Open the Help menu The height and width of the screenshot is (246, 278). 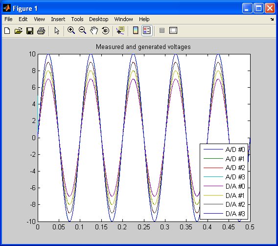click(x=144, y=19)
